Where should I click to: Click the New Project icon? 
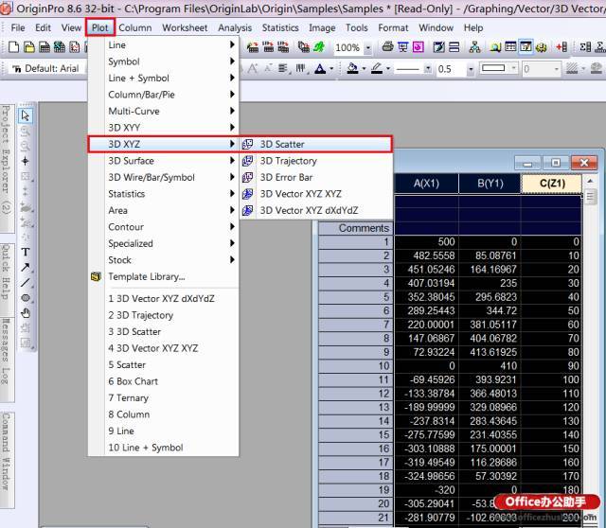point(13,47)
